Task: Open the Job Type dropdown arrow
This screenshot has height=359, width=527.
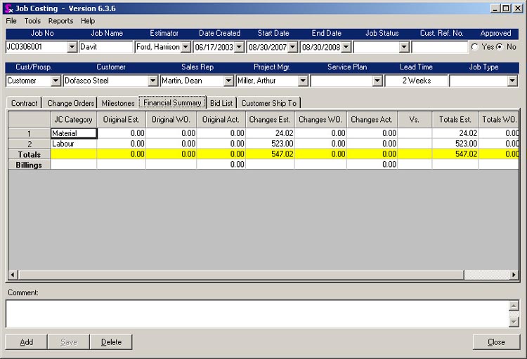Action: coord(512,81)
